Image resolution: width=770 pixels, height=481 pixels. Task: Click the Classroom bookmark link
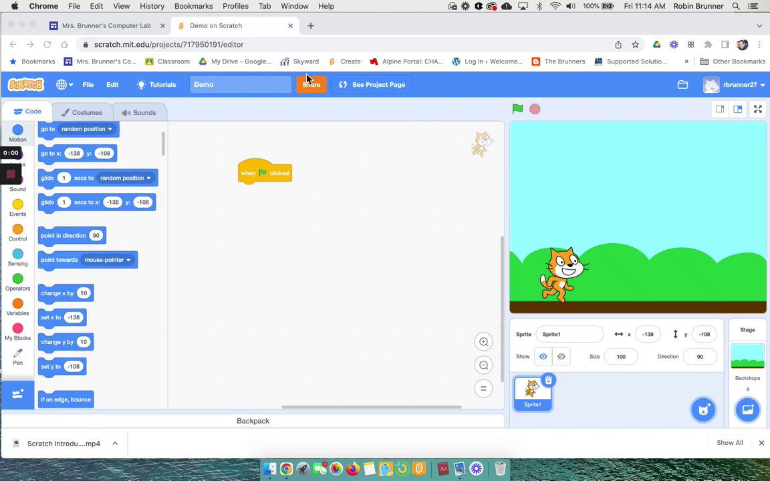(x=168, y=61)
